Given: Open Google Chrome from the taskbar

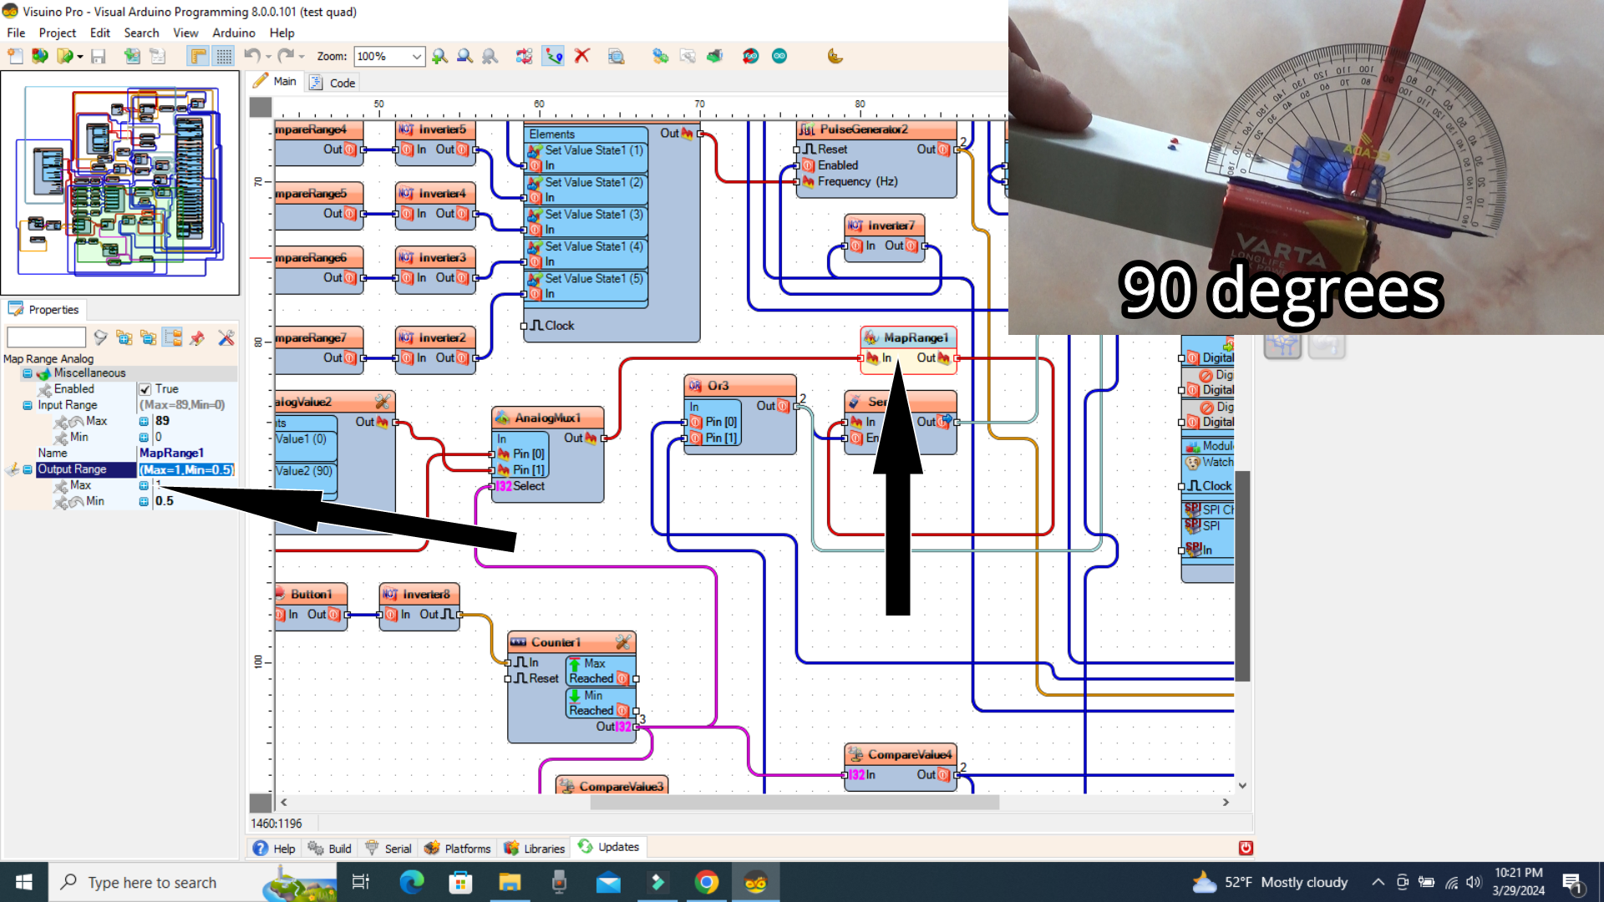Looking at the screenshot, I should (x=707, y=882).
